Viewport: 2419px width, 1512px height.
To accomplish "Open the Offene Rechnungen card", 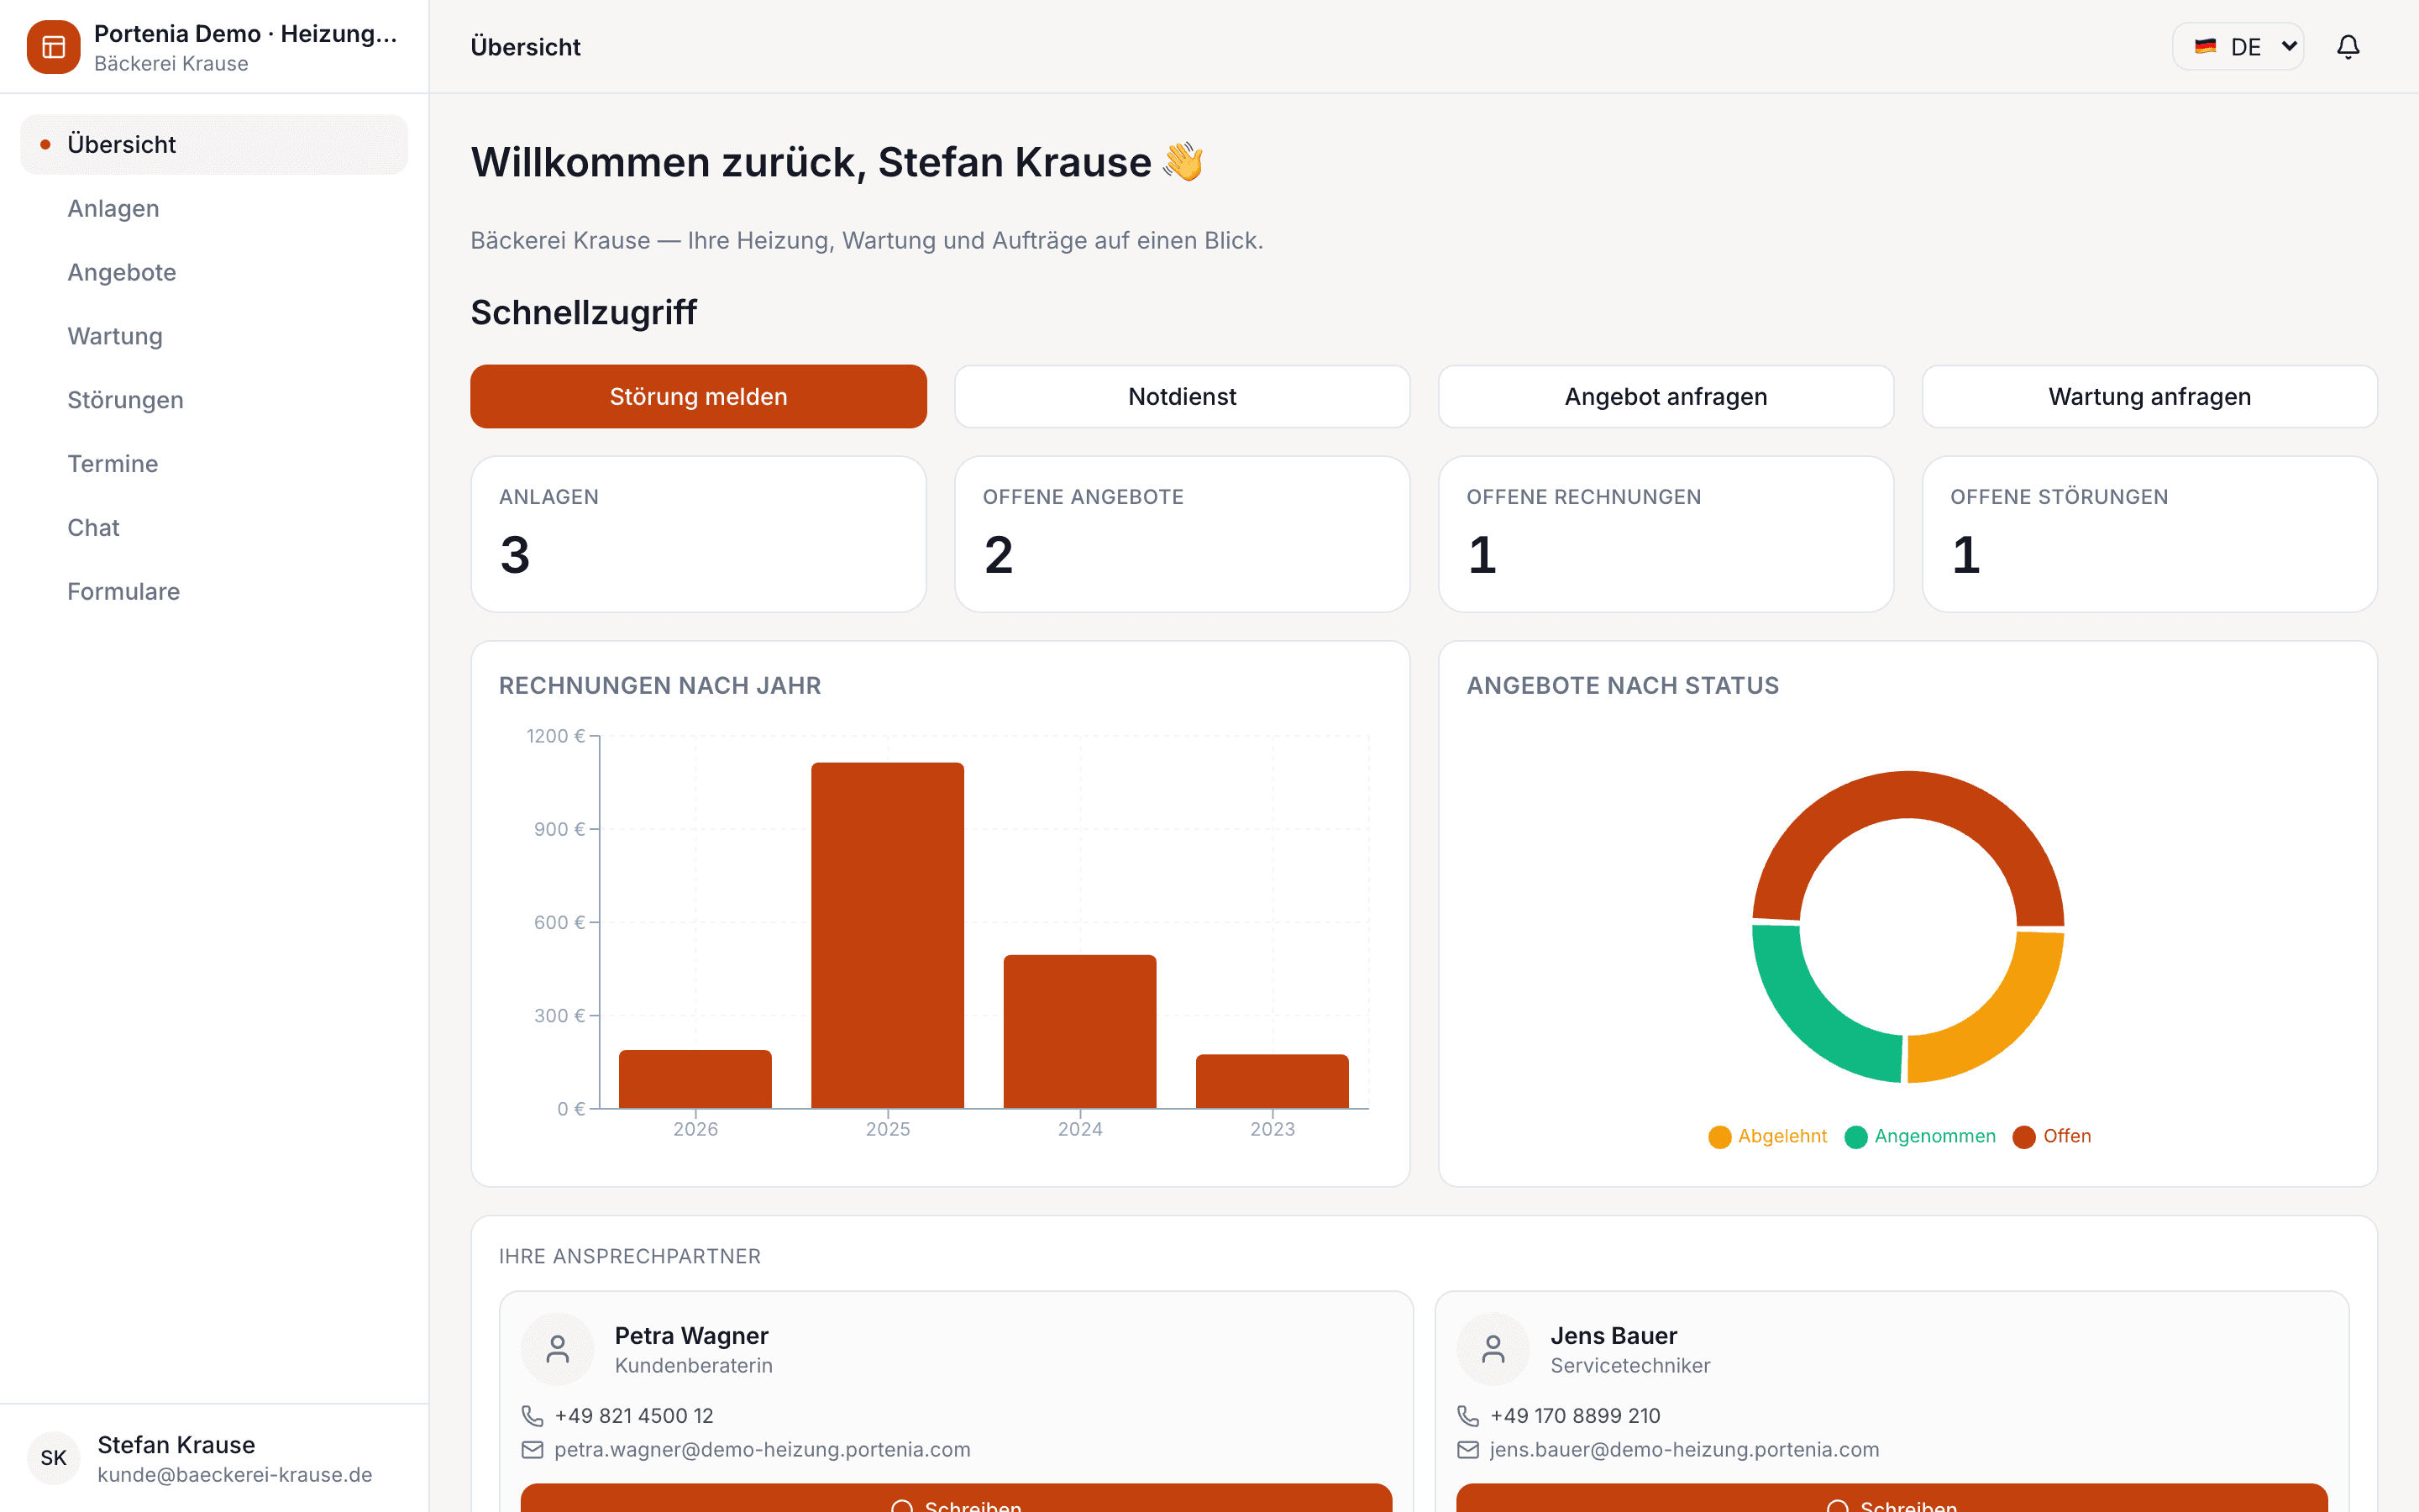I will point(1666,534).
